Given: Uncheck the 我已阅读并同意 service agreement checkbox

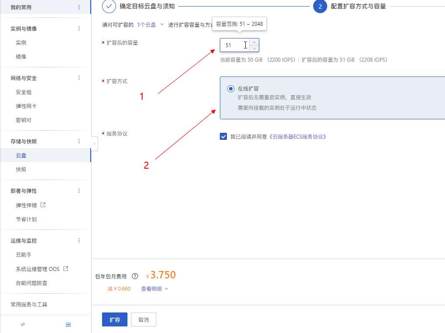Looking at the screenshot, I should (223, 137).
